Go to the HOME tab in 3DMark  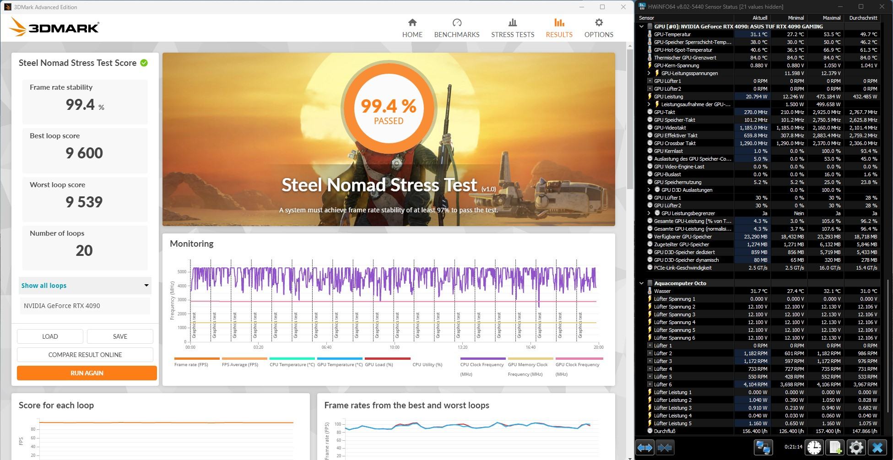(x=412, y=28)
